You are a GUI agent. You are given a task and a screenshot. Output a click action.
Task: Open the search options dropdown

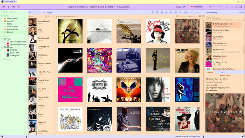click(x=193, y=12)
